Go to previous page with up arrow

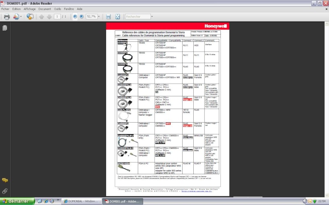(x=42, y=17)
